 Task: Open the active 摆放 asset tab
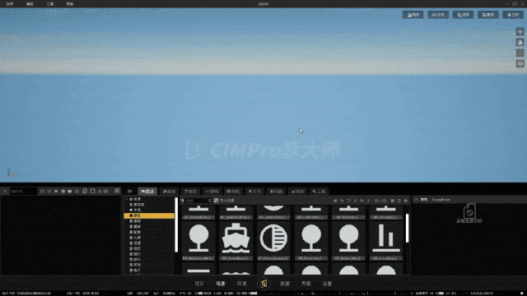147,192
